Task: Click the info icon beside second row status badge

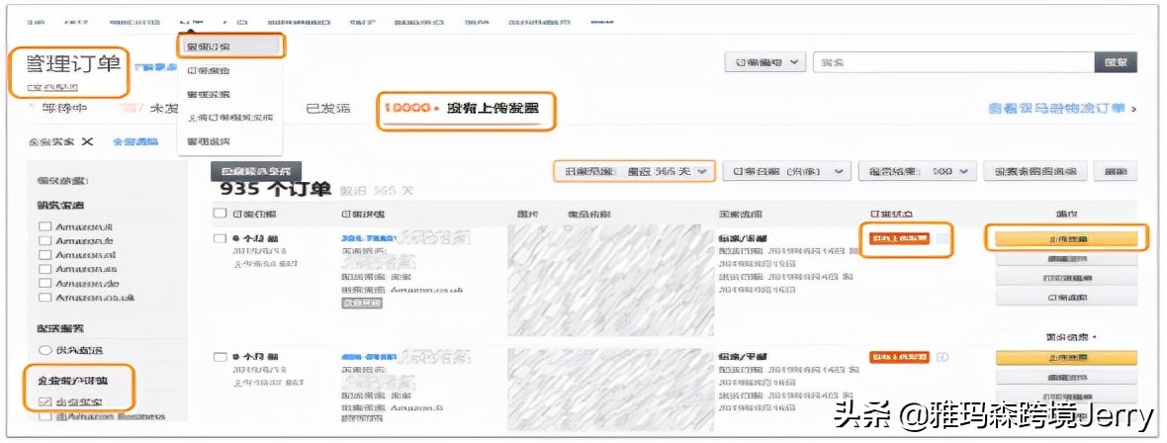Action: click(x=943, y=357)
